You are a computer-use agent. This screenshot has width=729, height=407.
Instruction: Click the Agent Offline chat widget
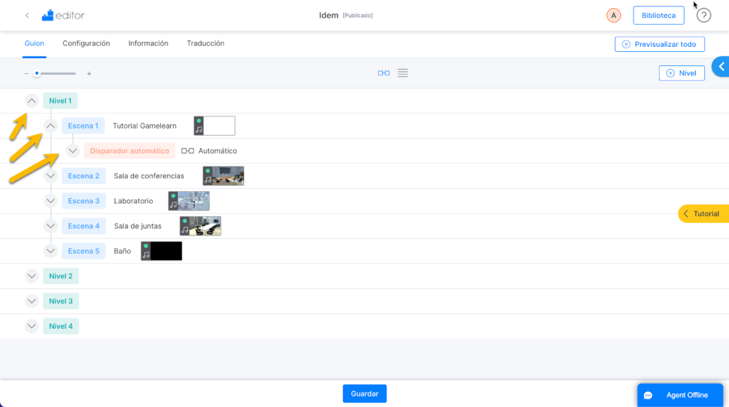click(680, 395)
